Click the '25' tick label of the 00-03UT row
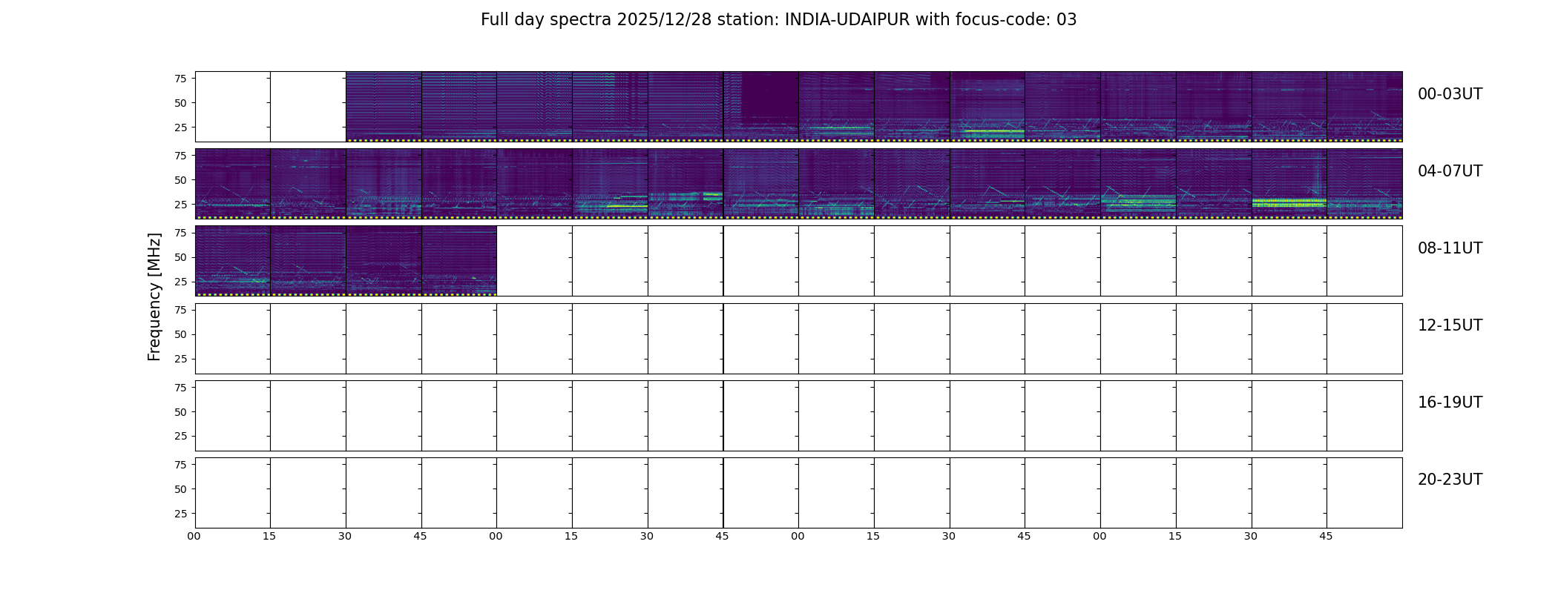The height and width of the screenshot is (593, 1558). tap(180, 127)
